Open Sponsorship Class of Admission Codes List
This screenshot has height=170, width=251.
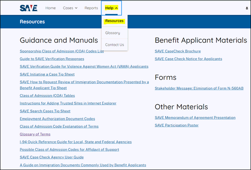point(62,51)
